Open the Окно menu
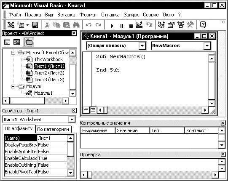The height and width of the screenshot is (181, 228). click(168, 15)
